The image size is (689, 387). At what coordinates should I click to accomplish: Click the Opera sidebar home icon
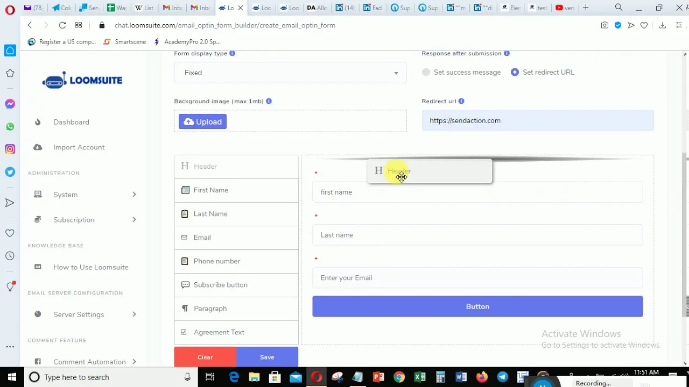tap(10, 51)
